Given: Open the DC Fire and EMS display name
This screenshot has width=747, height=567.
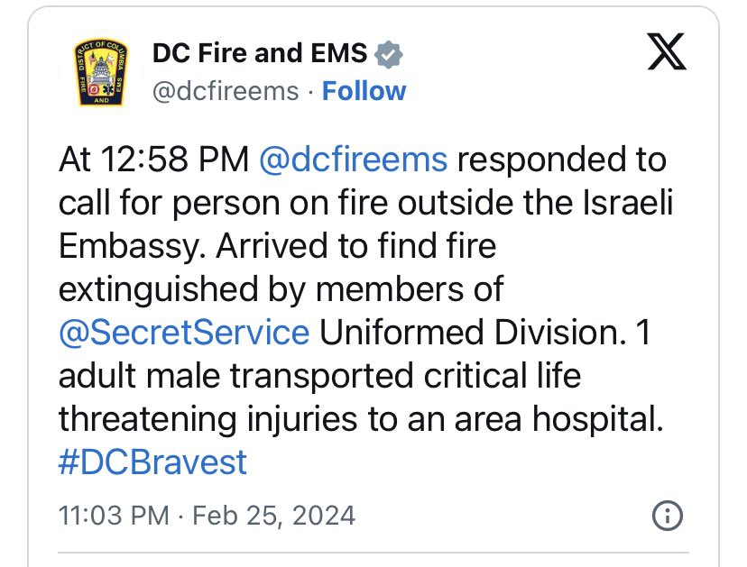Looking at the screenshot, I should (260, 53).
